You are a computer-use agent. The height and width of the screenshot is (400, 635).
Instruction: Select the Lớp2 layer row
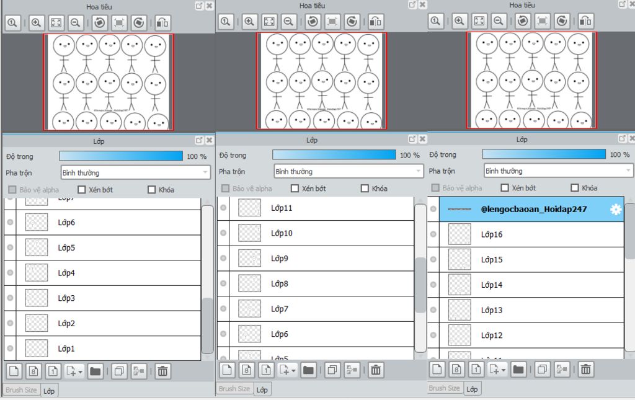click(102, 323)
